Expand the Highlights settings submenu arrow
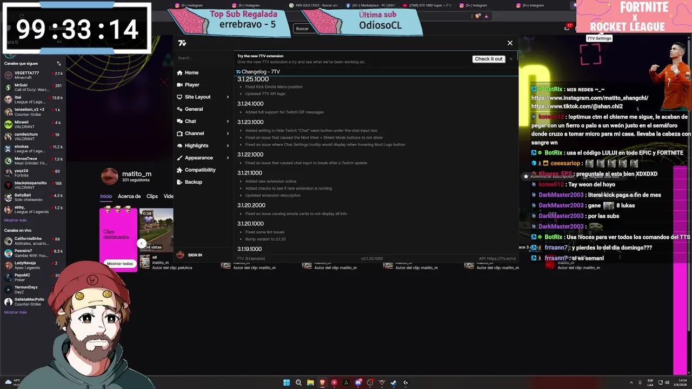 point(228,146)
